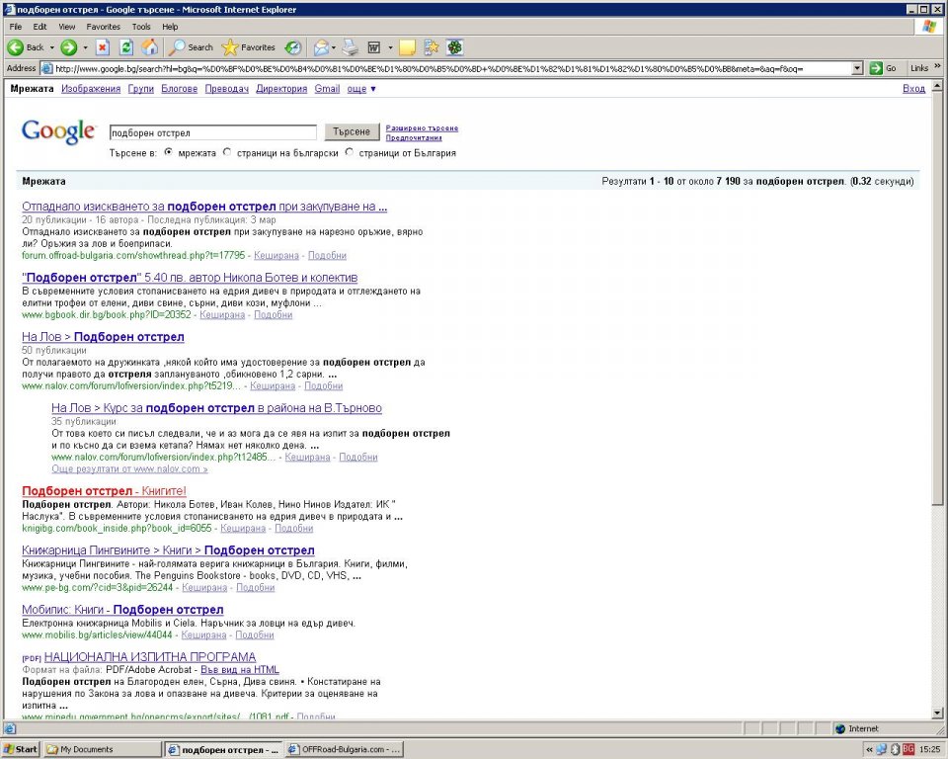Viewport: 948px width, 759px height.
Task: Click the 15:25 system clock
Action: click(x=930, y=749)
